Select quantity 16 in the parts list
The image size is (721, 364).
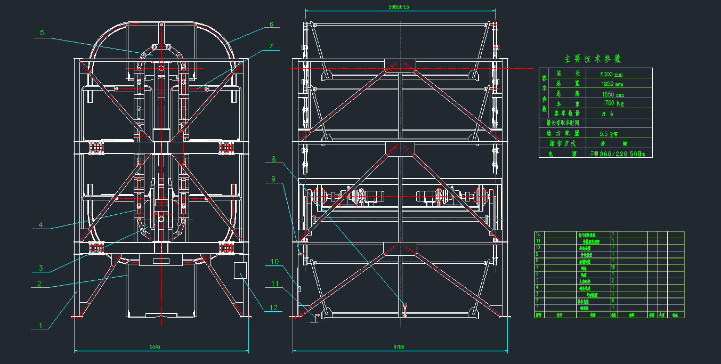pyautogui.click(x=613, y=267)
